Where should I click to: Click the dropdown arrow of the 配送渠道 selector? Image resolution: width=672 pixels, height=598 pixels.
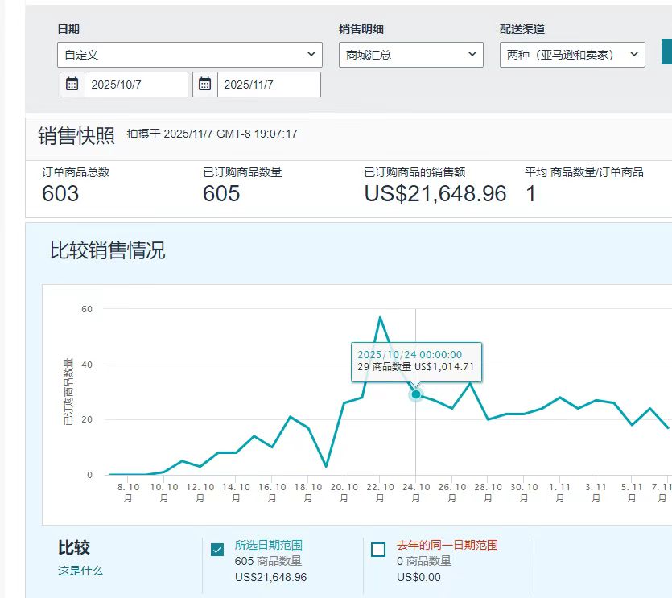pos(633,54)
